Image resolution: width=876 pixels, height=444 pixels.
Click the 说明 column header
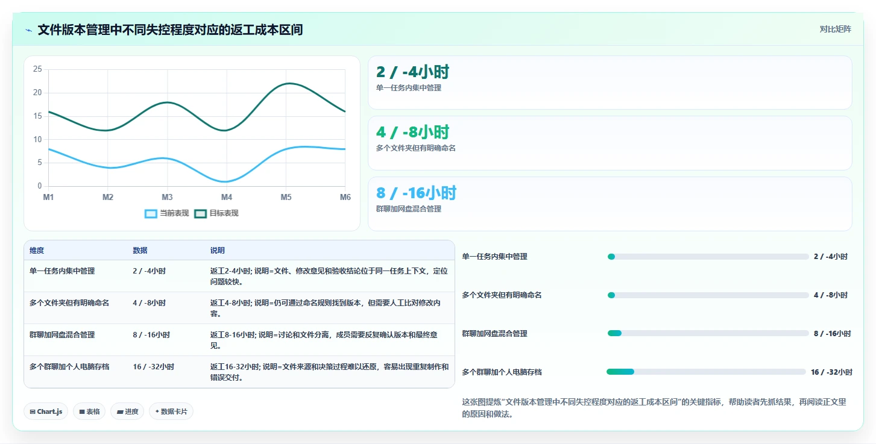pos(218,251)
